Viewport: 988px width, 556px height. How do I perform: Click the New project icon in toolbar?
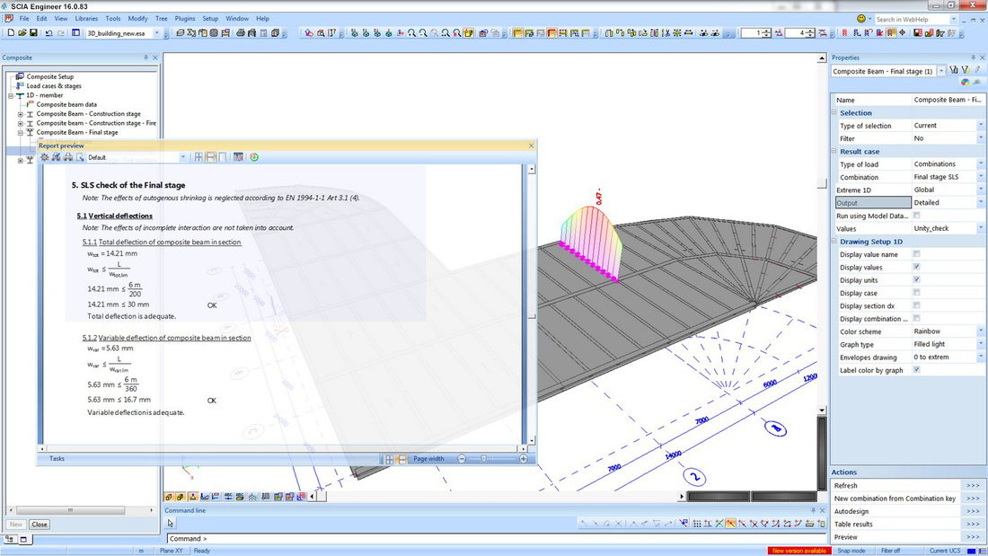point(11,32)
